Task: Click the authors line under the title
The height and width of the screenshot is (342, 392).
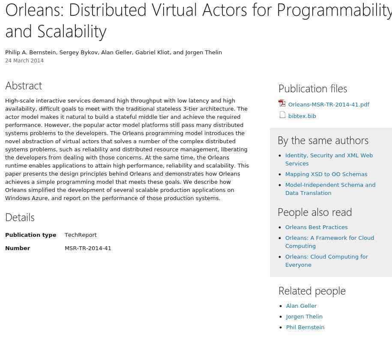Action: pos(114,53)
